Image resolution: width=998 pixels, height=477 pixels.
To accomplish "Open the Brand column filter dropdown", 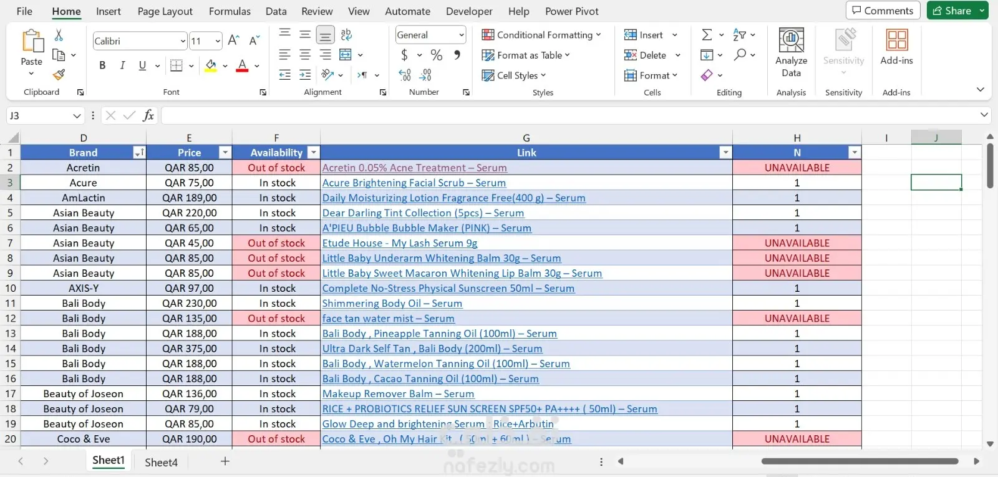I will click(x=139, y=153).
